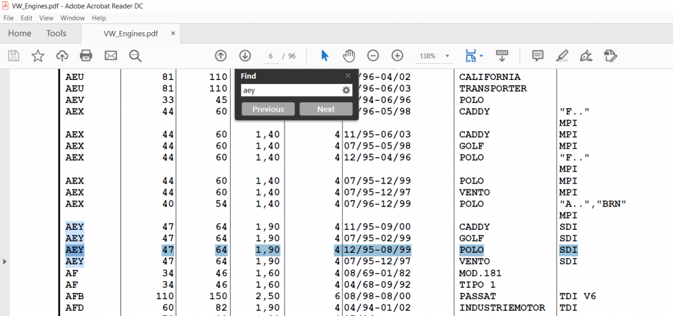The image size is (673, 316).
Task: Select the highlighter pen tool
Action: pyautogui.click(x=561, y=56)
